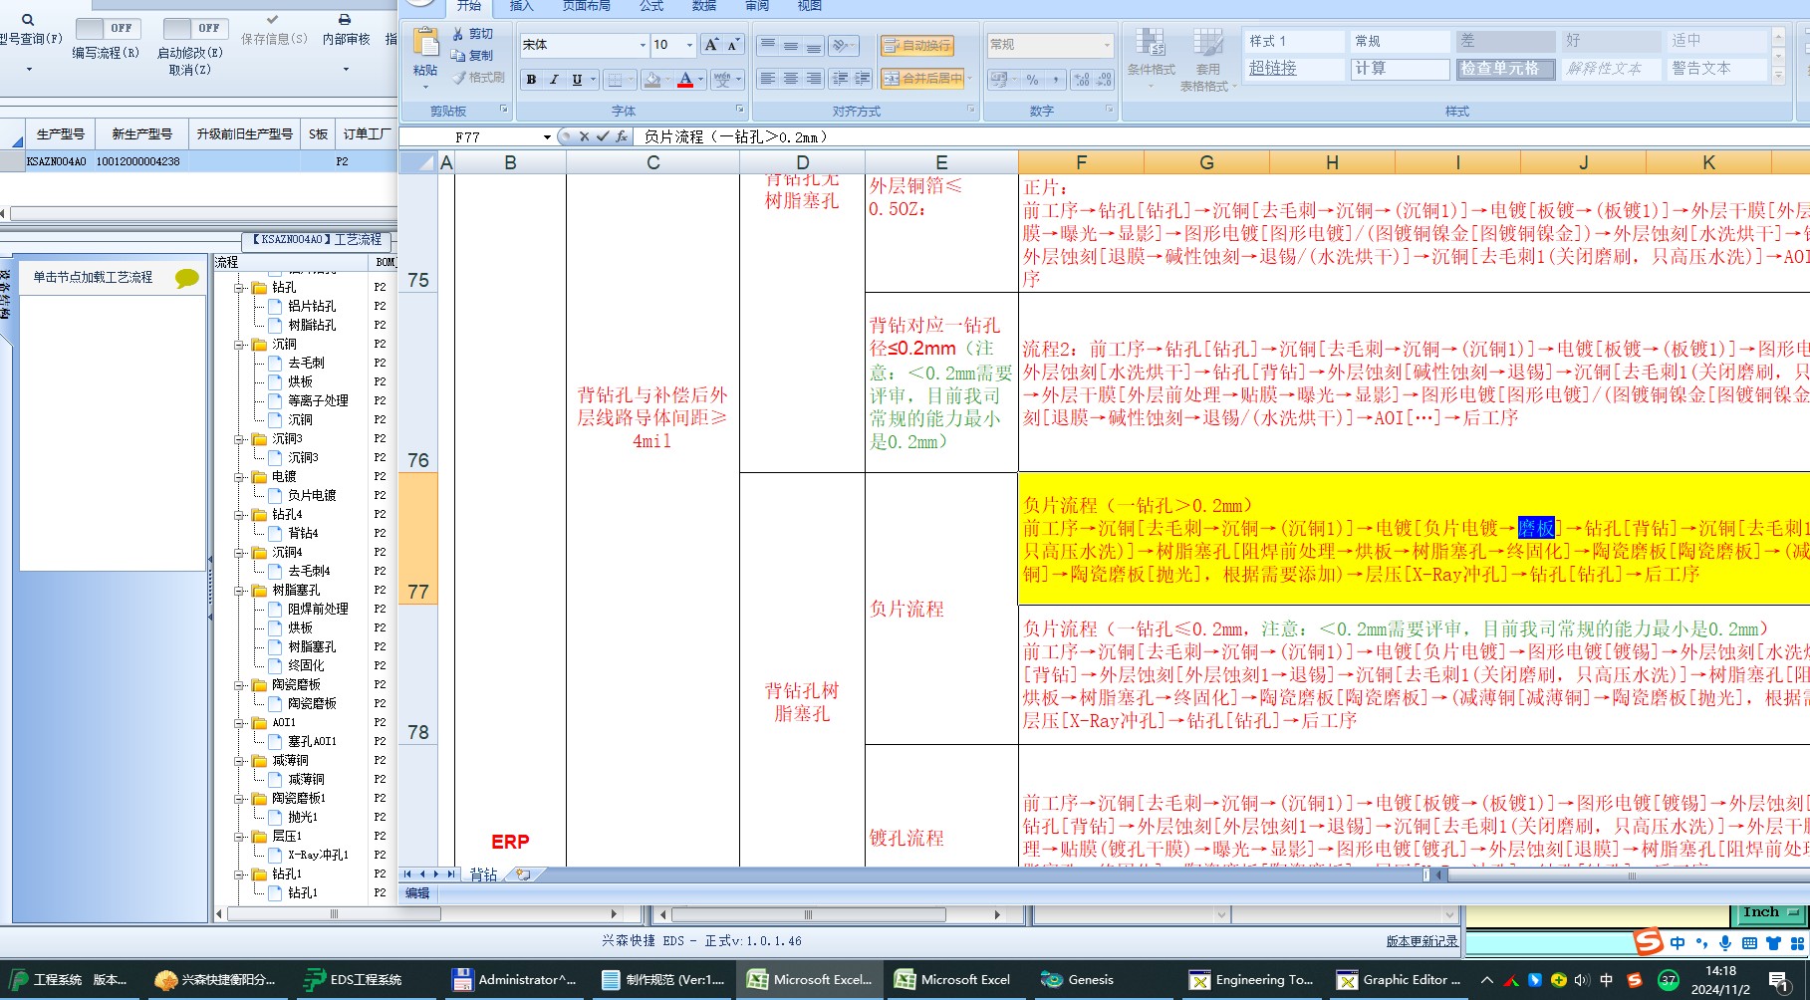Click the 内部审核 printer icon
Screen dimensions: 1810x1000
345,19
